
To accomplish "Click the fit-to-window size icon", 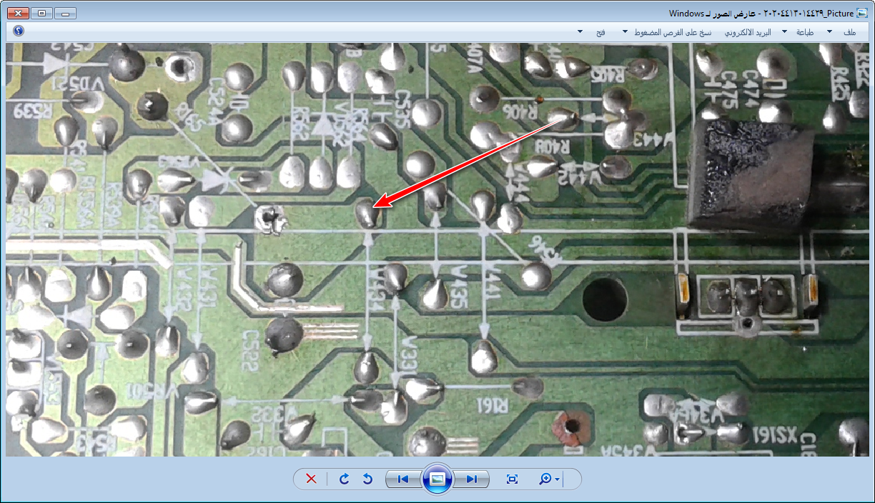I will click(x=512, y=479).
